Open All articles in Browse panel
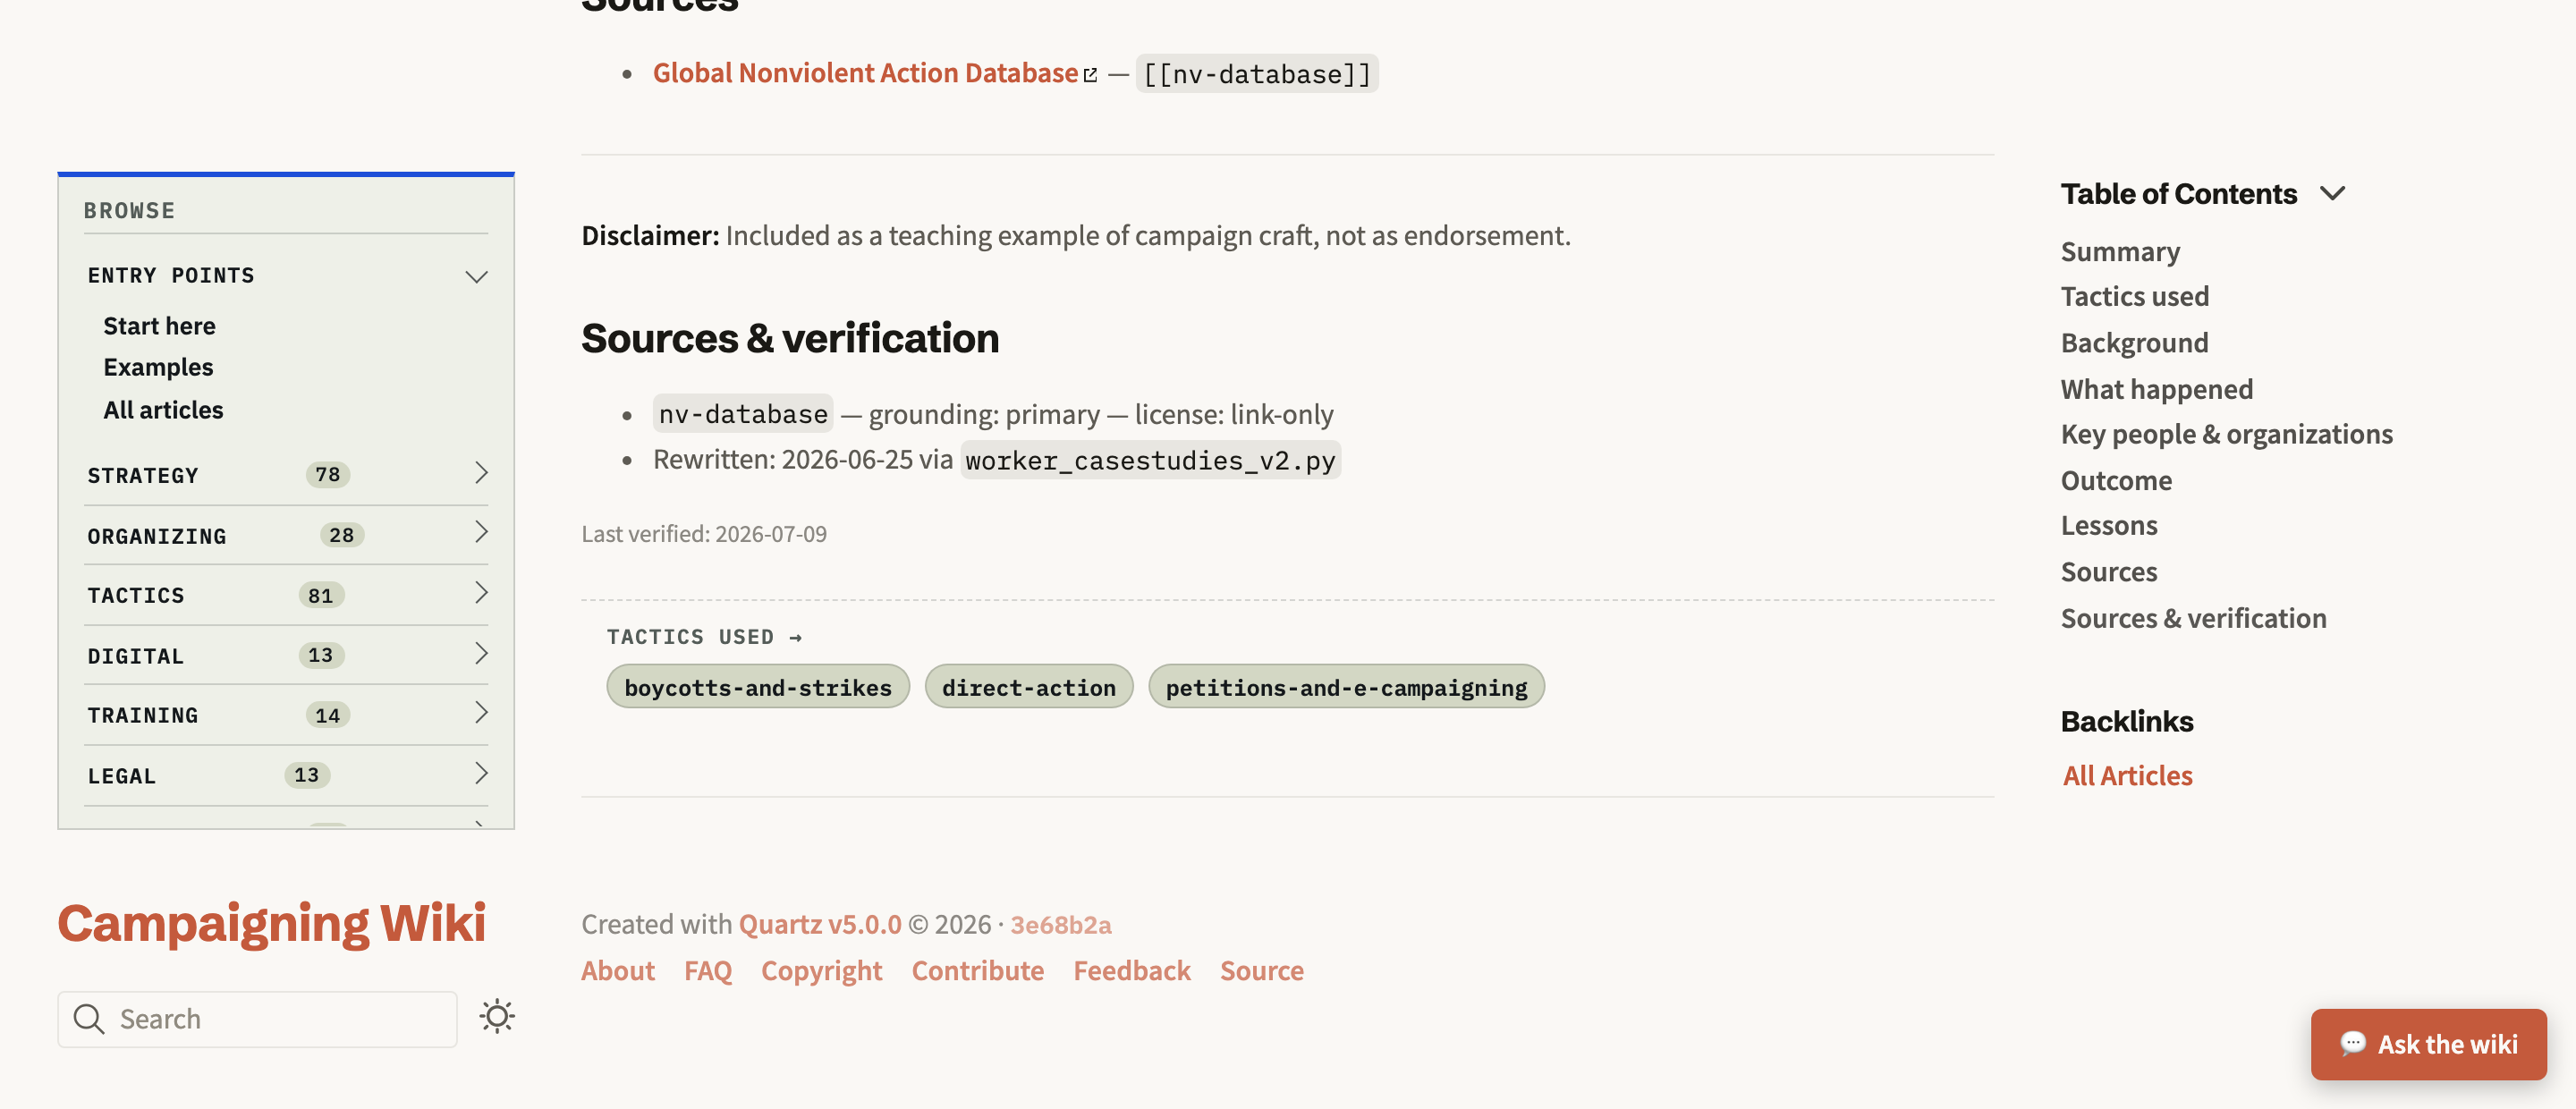 click(163, 410)
